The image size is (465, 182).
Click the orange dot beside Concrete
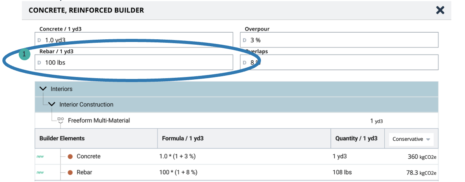pyautogui.click(x=71, y=156)
